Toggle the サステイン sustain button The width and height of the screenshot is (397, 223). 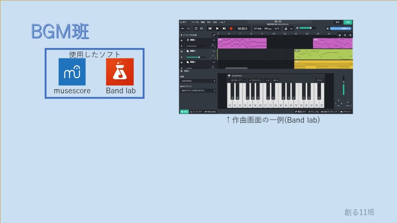tap(255, 81)
